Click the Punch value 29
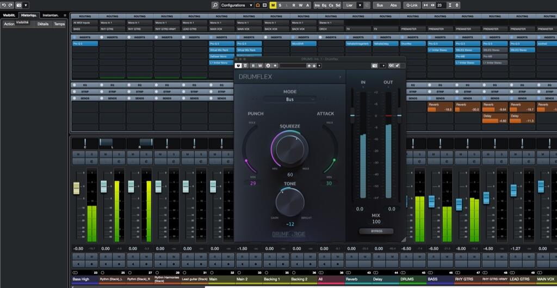This screenshot has height=288, width=557. click(253, 183)
